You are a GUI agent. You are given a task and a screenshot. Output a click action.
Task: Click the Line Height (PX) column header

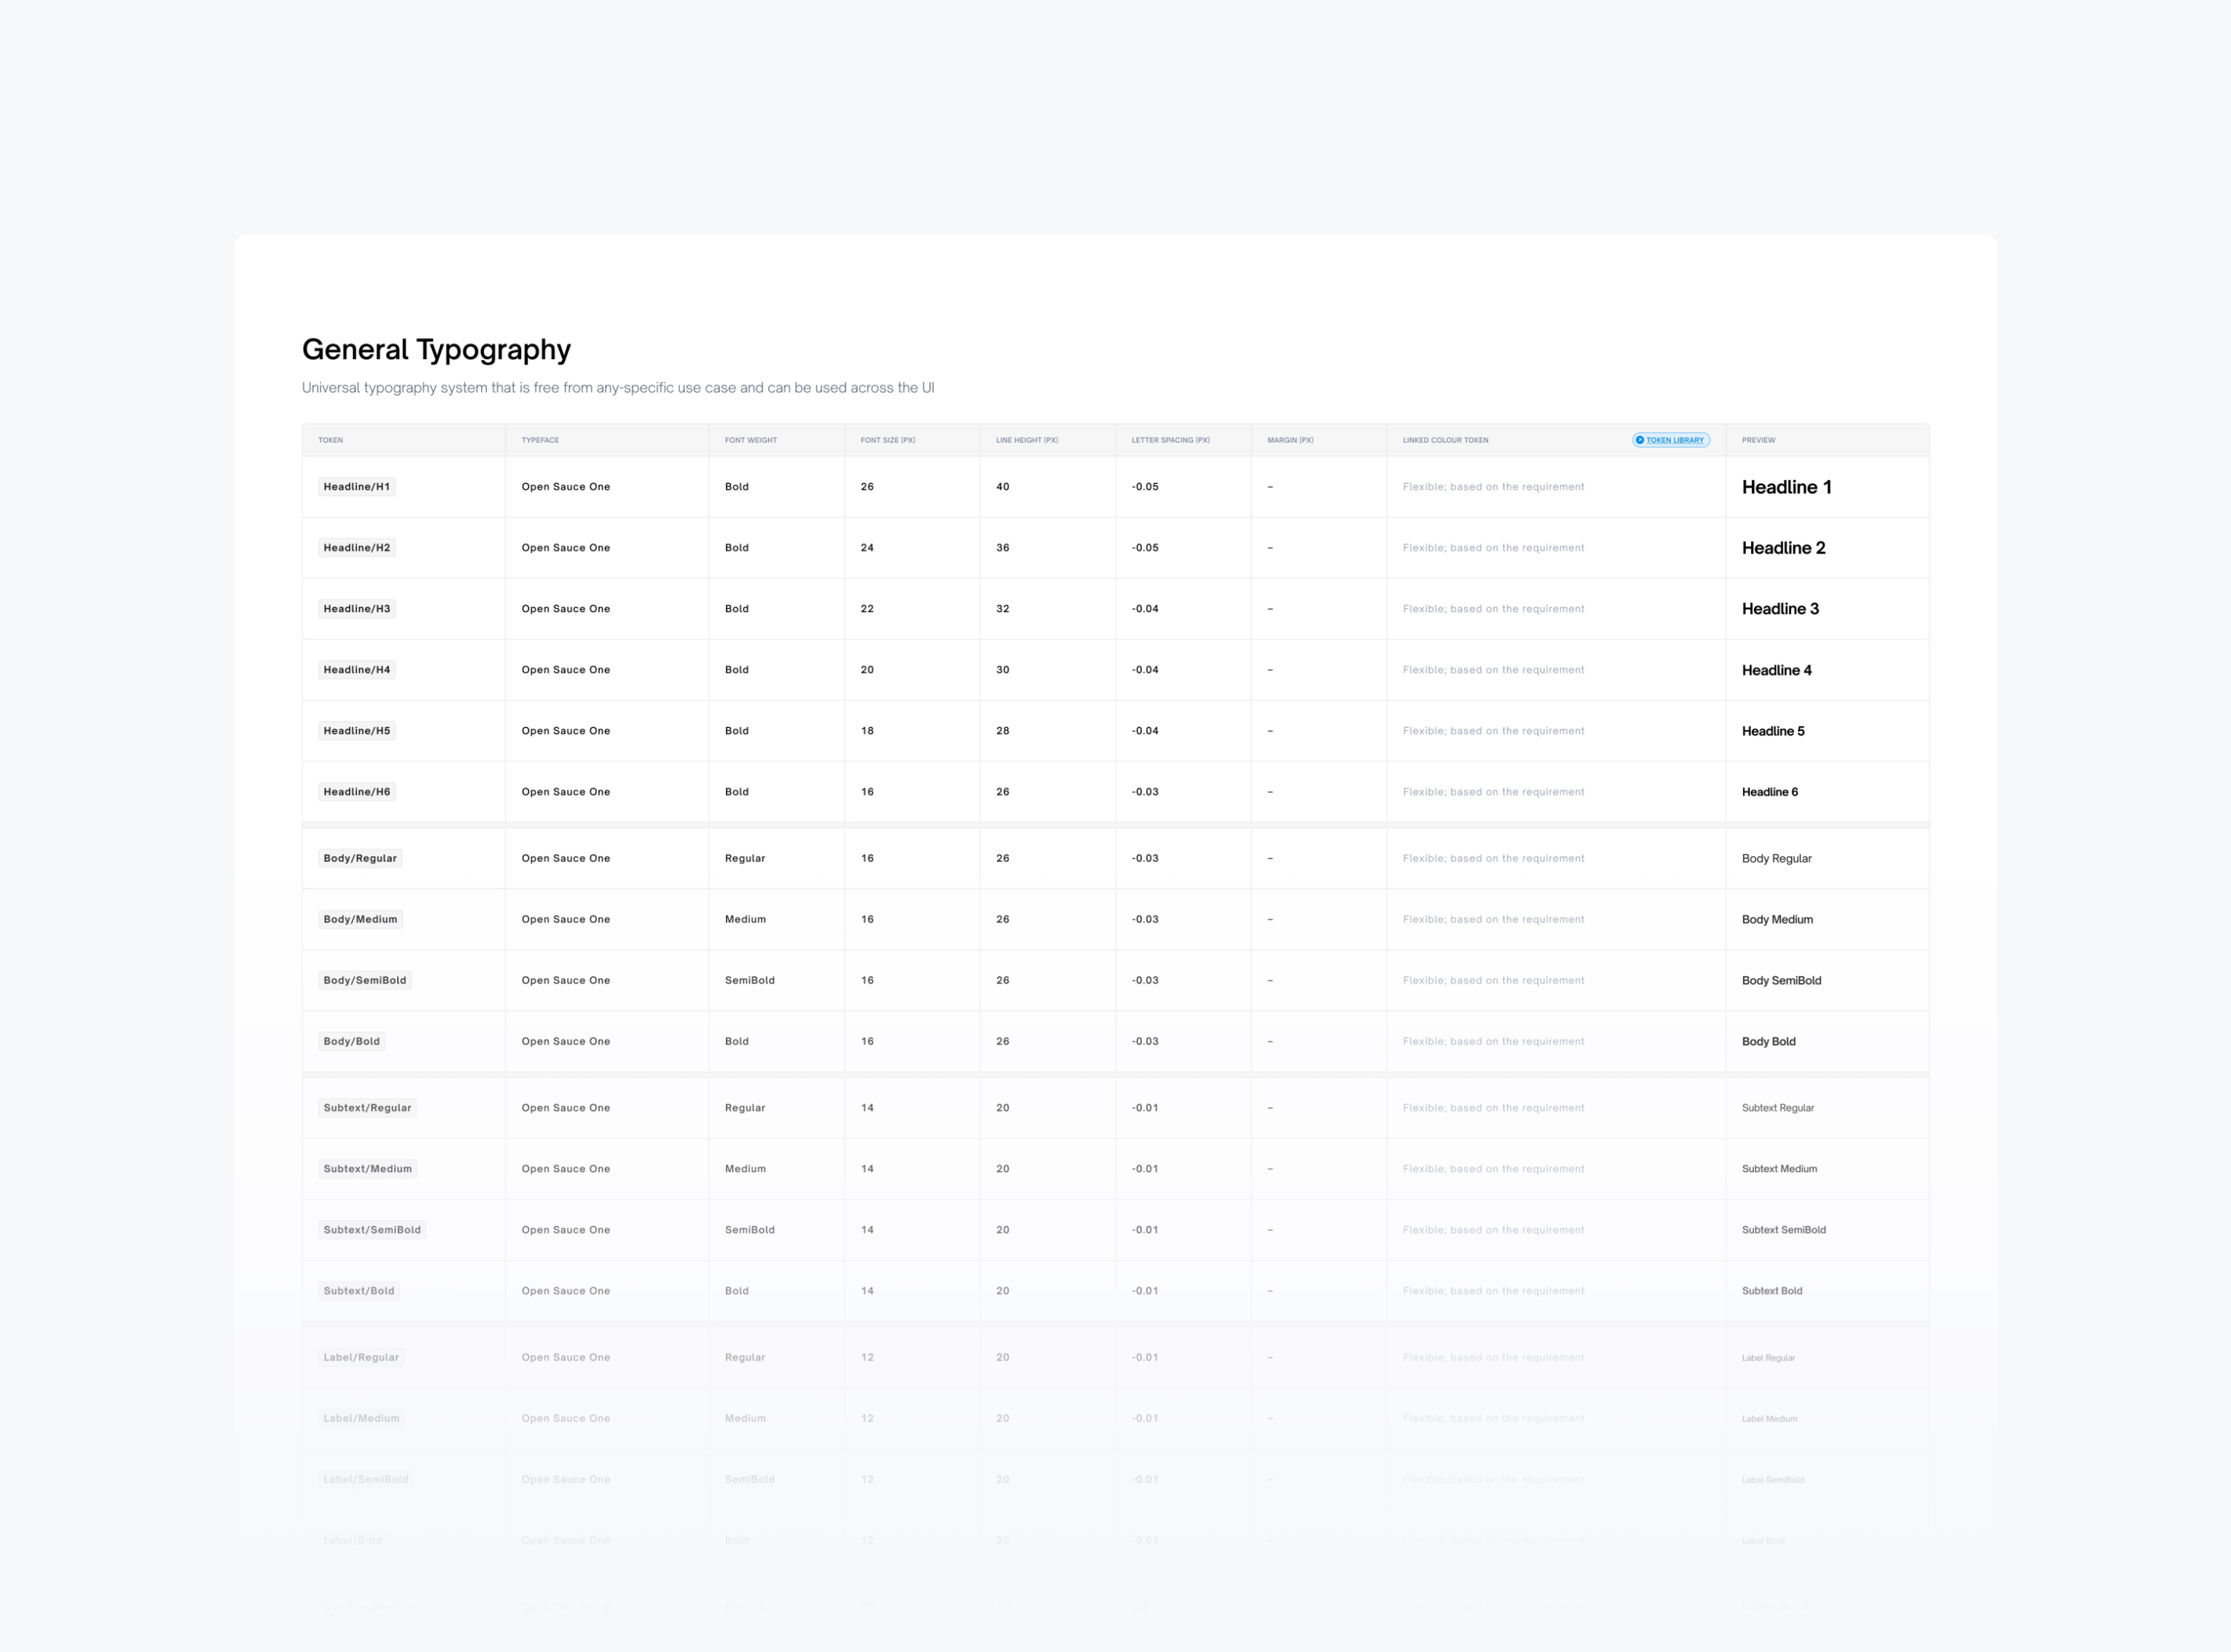1026,440
